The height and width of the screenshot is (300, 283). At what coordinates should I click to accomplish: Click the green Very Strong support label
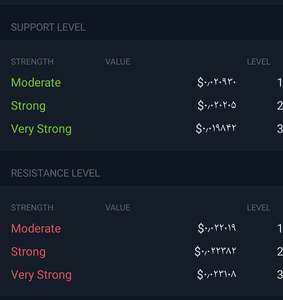pyautogui.click(x=41, y=129)
